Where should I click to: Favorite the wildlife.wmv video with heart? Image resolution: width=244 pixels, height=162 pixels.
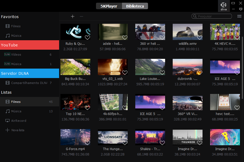coord(200,38)
